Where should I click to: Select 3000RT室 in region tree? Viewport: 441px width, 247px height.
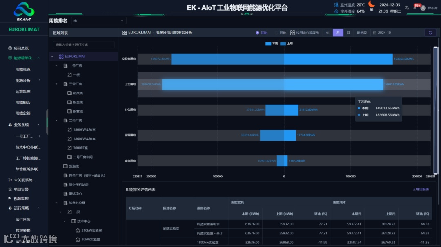pyautogui.click(x=80, y=148)
